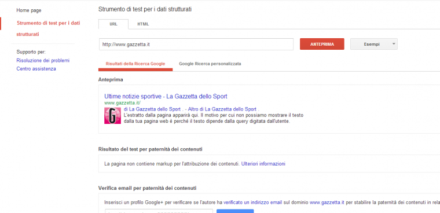Open the Home page sidebar link
440x213 pixels.
[29, 10]
